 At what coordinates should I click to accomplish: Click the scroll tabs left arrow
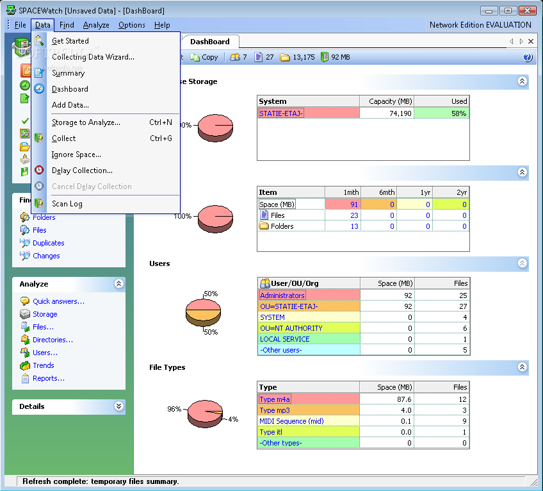[512, 41]
